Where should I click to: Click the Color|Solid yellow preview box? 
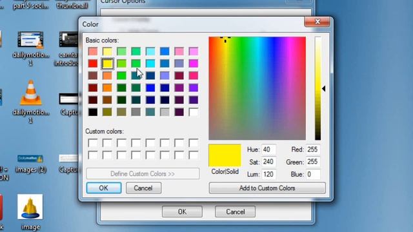tap(225, 155)
